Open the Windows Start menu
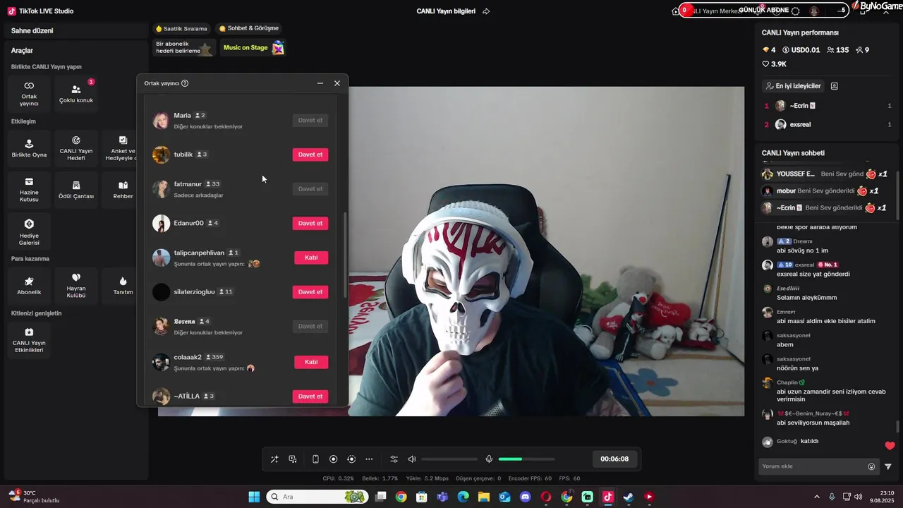The image size is (903, 508). [254, 497]
